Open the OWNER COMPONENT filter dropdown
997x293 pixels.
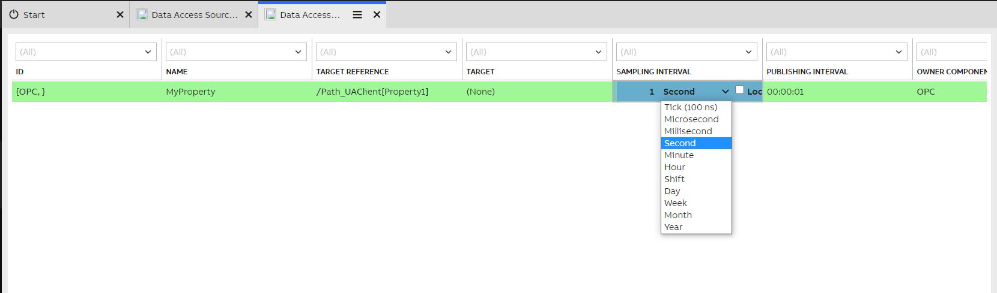pyautogui.click(x=951, y=52)
